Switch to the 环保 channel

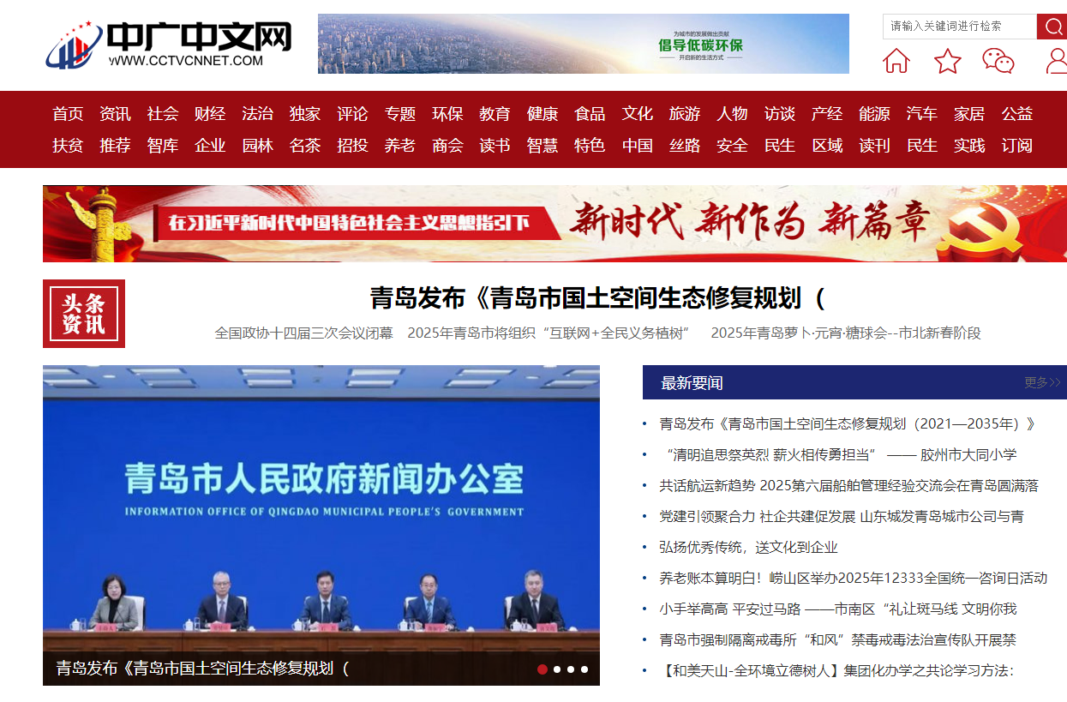448,113
